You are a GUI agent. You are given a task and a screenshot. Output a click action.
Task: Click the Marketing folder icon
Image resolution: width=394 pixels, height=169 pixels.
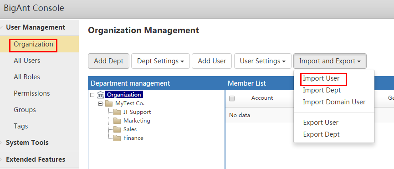[x=117, y=121]
